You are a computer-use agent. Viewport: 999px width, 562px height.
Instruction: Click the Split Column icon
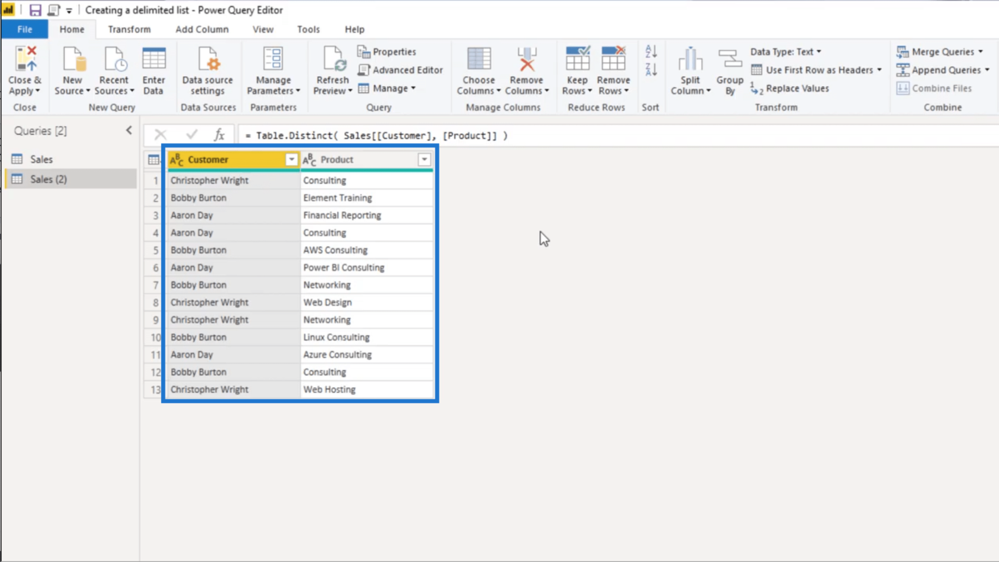[x=690, y=59]
